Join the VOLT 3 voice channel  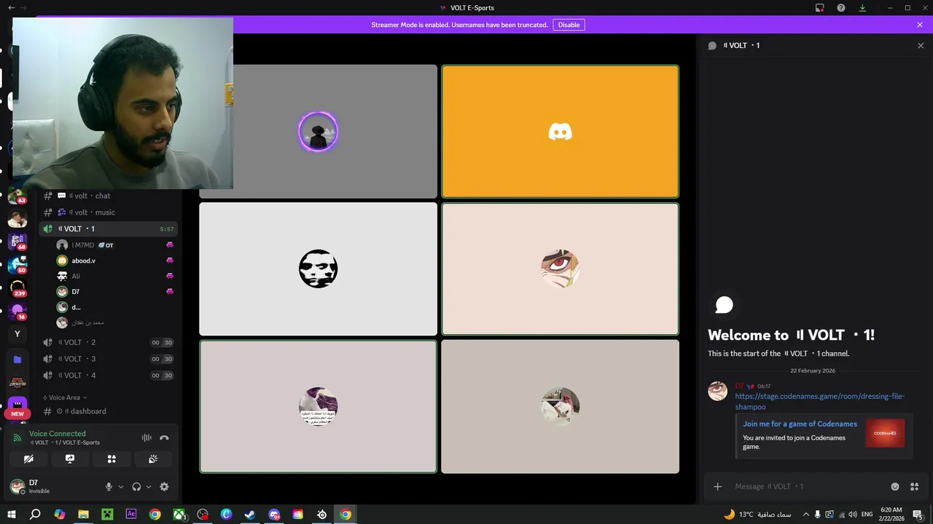pyautogui.click(x=108, y=359)
